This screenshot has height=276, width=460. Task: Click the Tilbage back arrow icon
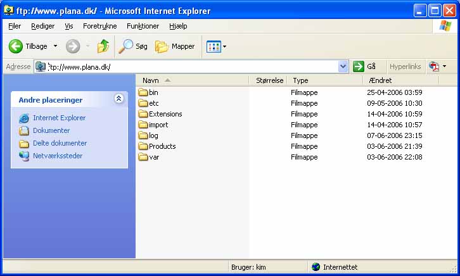click(16, 46)
